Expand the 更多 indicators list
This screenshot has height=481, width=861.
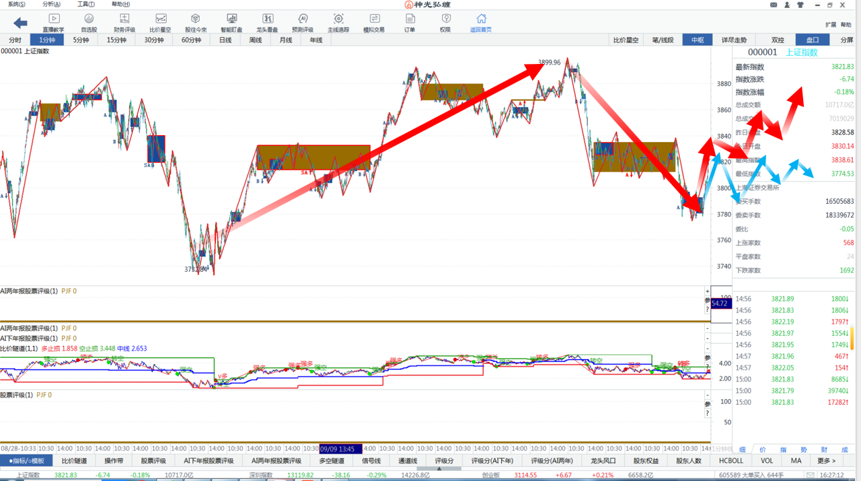click(827, 461)
